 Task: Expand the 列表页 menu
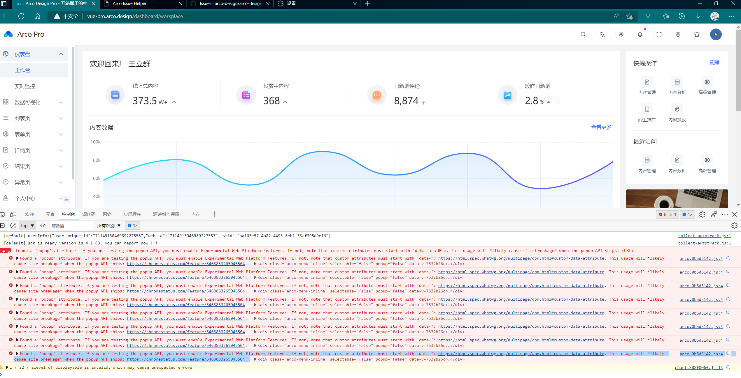pos(34,118)
